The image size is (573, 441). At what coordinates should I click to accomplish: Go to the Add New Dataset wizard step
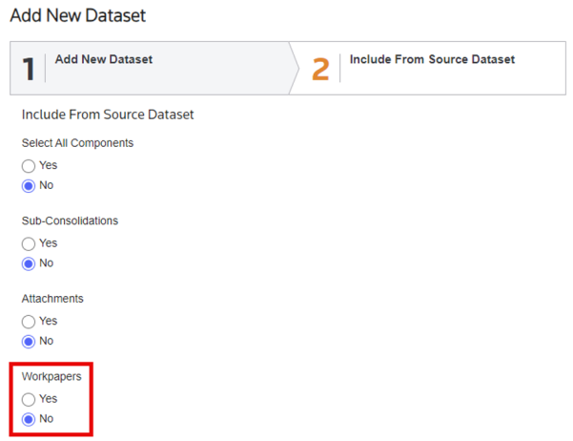tap(104, 59)
